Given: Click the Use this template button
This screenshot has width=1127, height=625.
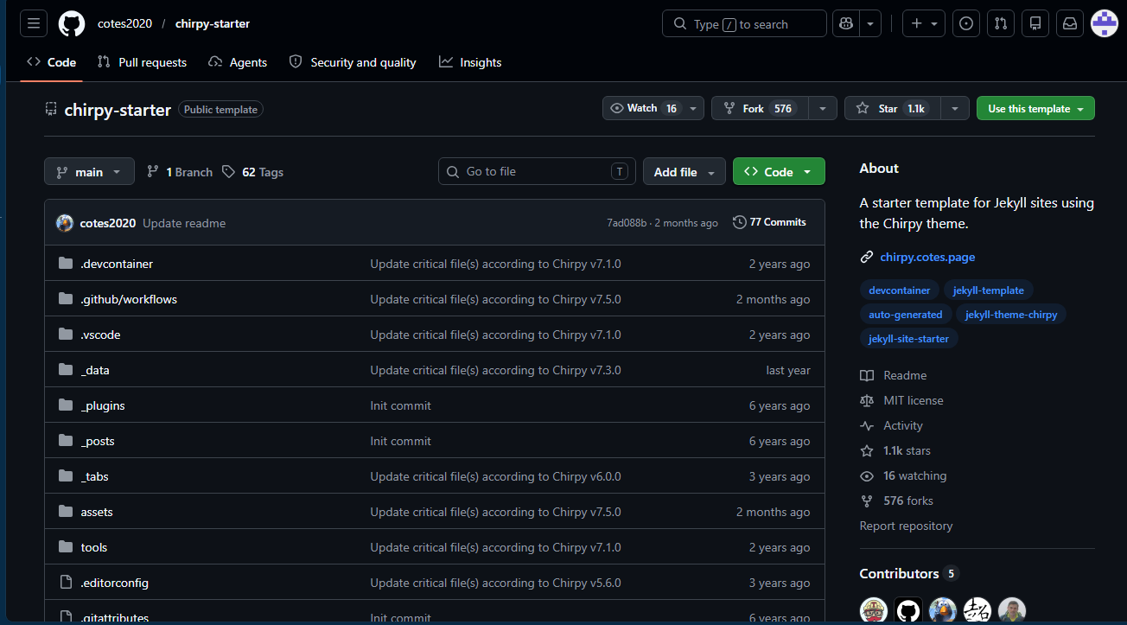Looking at the screenshot, I should [1035, 108].
